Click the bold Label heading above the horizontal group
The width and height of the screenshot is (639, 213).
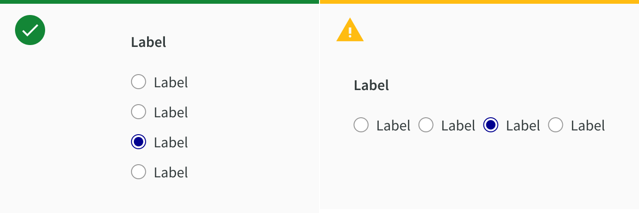(371, 85)
